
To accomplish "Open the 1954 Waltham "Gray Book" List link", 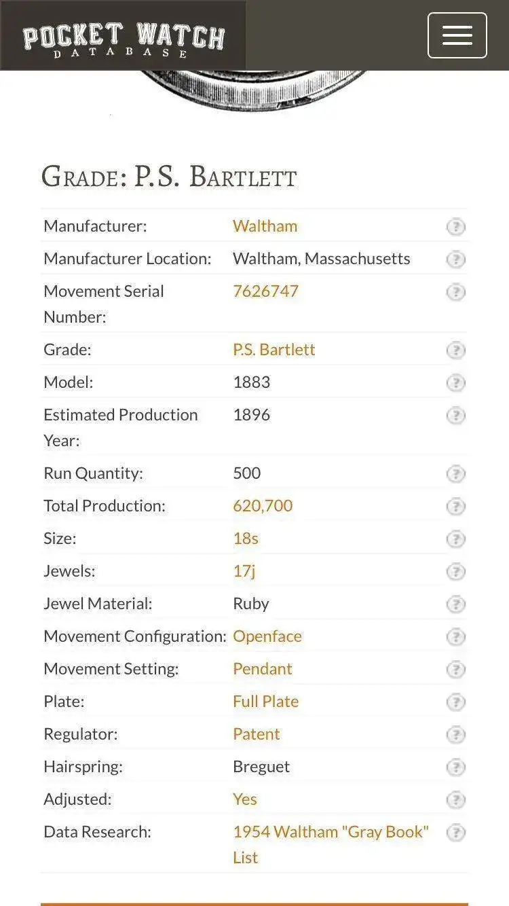I will (331, 845).
